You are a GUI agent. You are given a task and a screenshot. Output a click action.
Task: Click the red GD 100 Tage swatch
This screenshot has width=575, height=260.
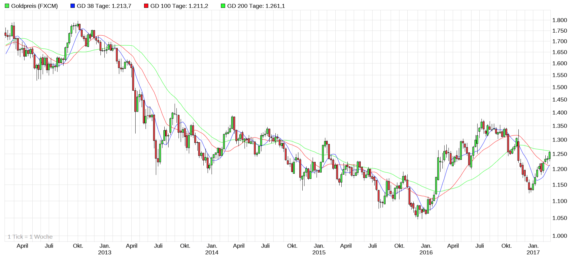(146, 6)
